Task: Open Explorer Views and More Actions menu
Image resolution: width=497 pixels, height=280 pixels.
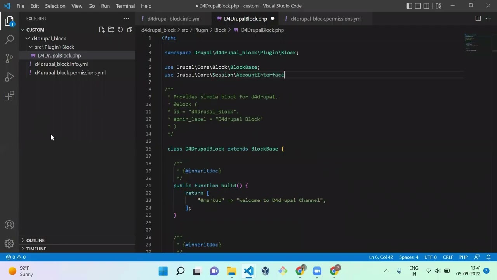Action: pos(126,18)
